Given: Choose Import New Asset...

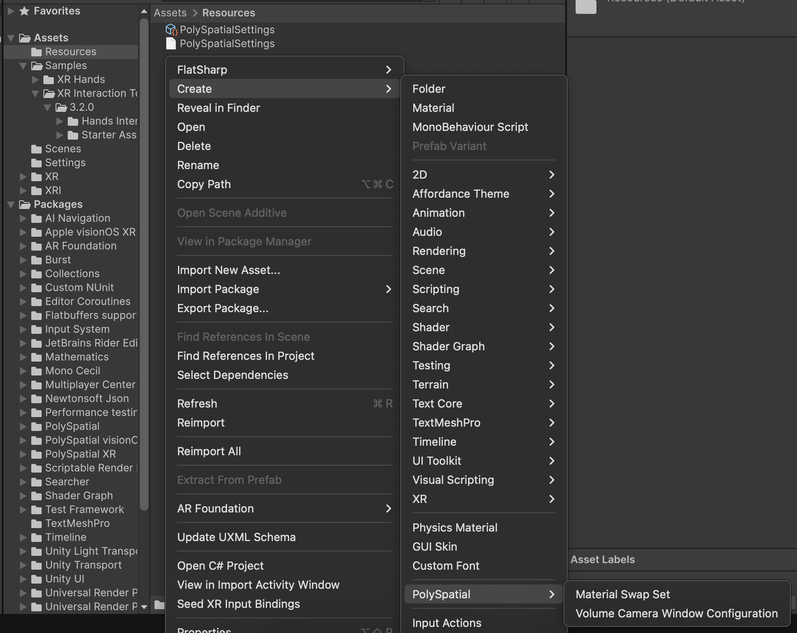Looking at the screenshot, I should click(284, 270).
